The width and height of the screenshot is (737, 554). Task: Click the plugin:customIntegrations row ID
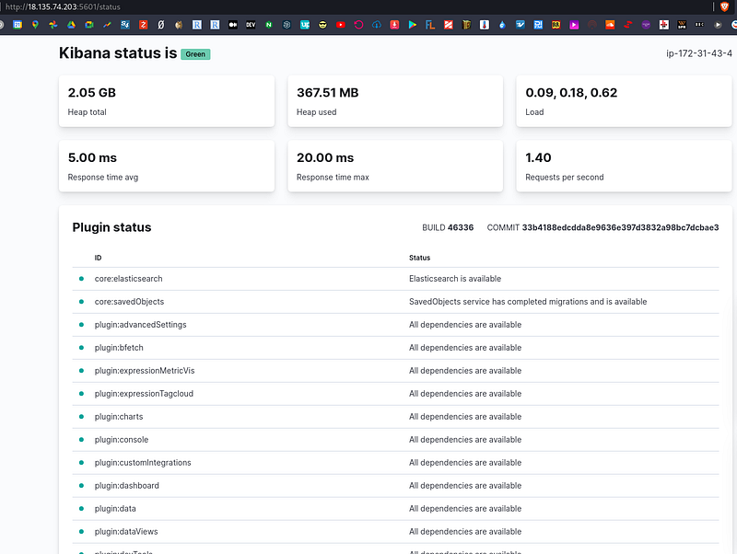[143, 463]
